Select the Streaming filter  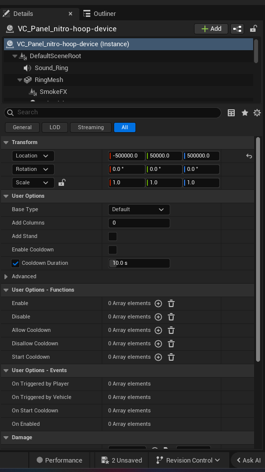[90, 127]
